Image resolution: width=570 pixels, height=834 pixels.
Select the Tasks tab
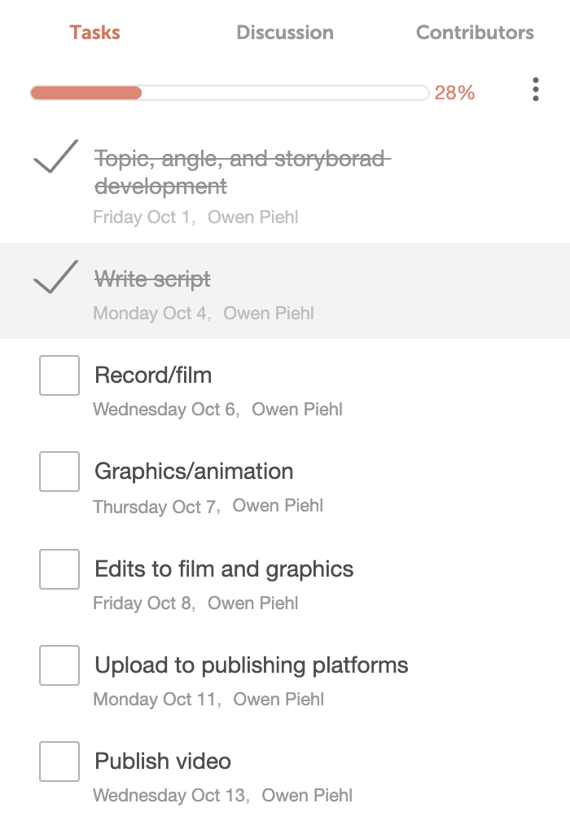click(94, 33)
